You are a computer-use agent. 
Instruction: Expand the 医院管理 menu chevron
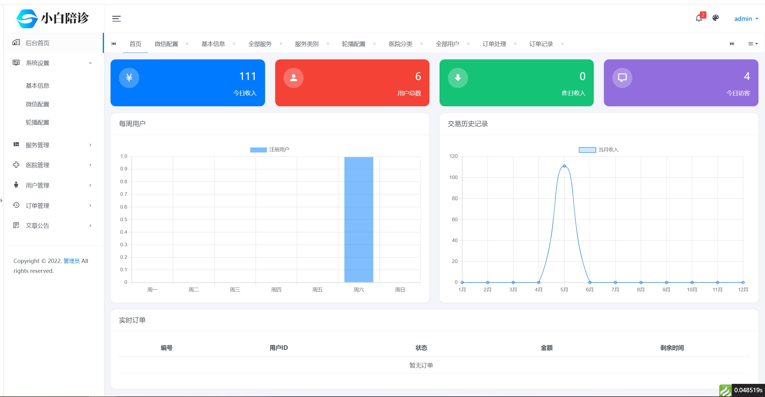click(90, 165)
